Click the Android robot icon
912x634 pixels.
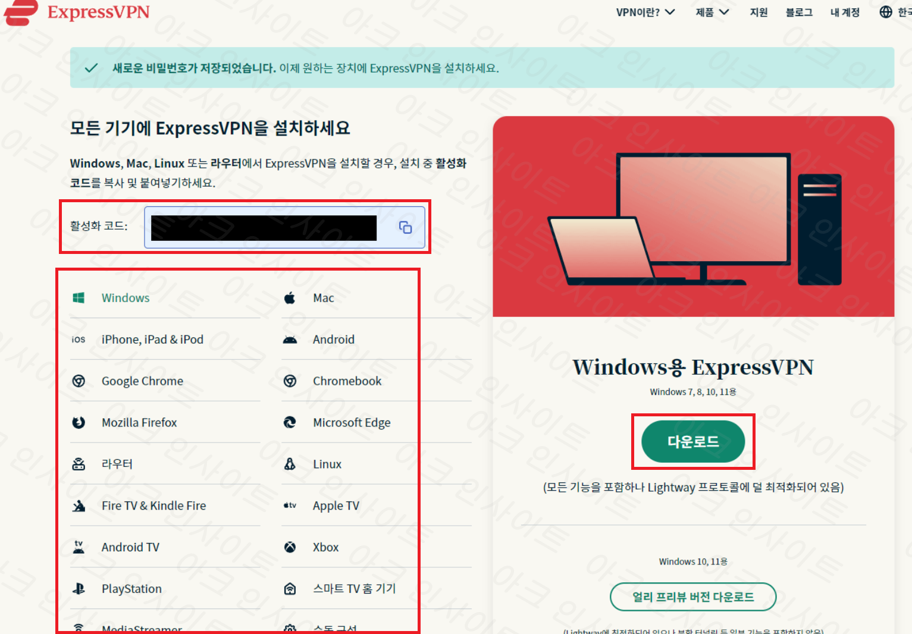[x=290, y=339]
